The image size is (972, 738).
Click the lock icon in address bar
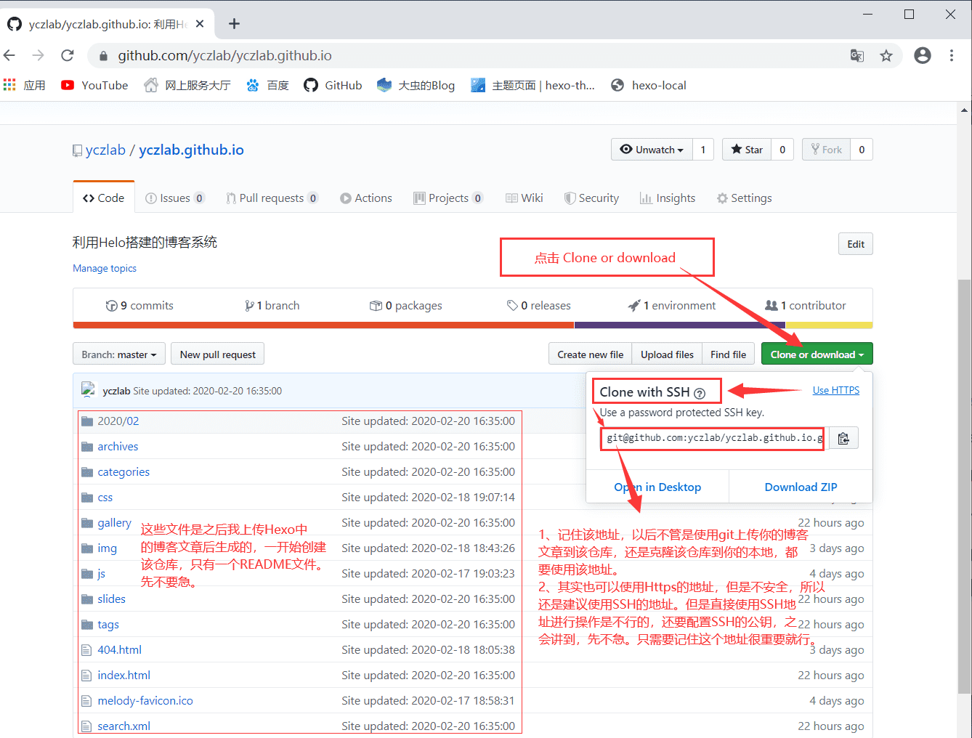pyautogui.click(x=103, y=56)
